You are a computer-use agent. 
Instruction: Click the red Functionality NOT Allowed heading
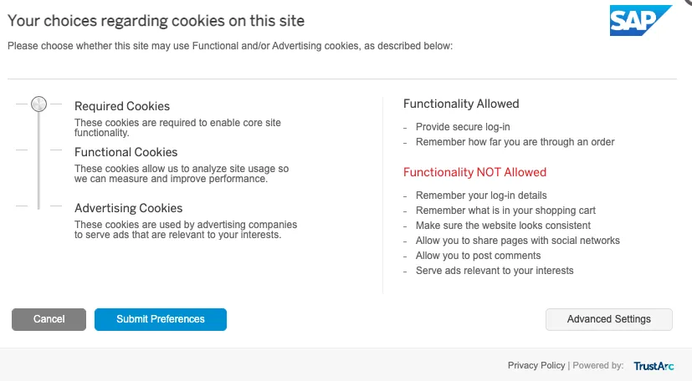(x=474, y=172)
